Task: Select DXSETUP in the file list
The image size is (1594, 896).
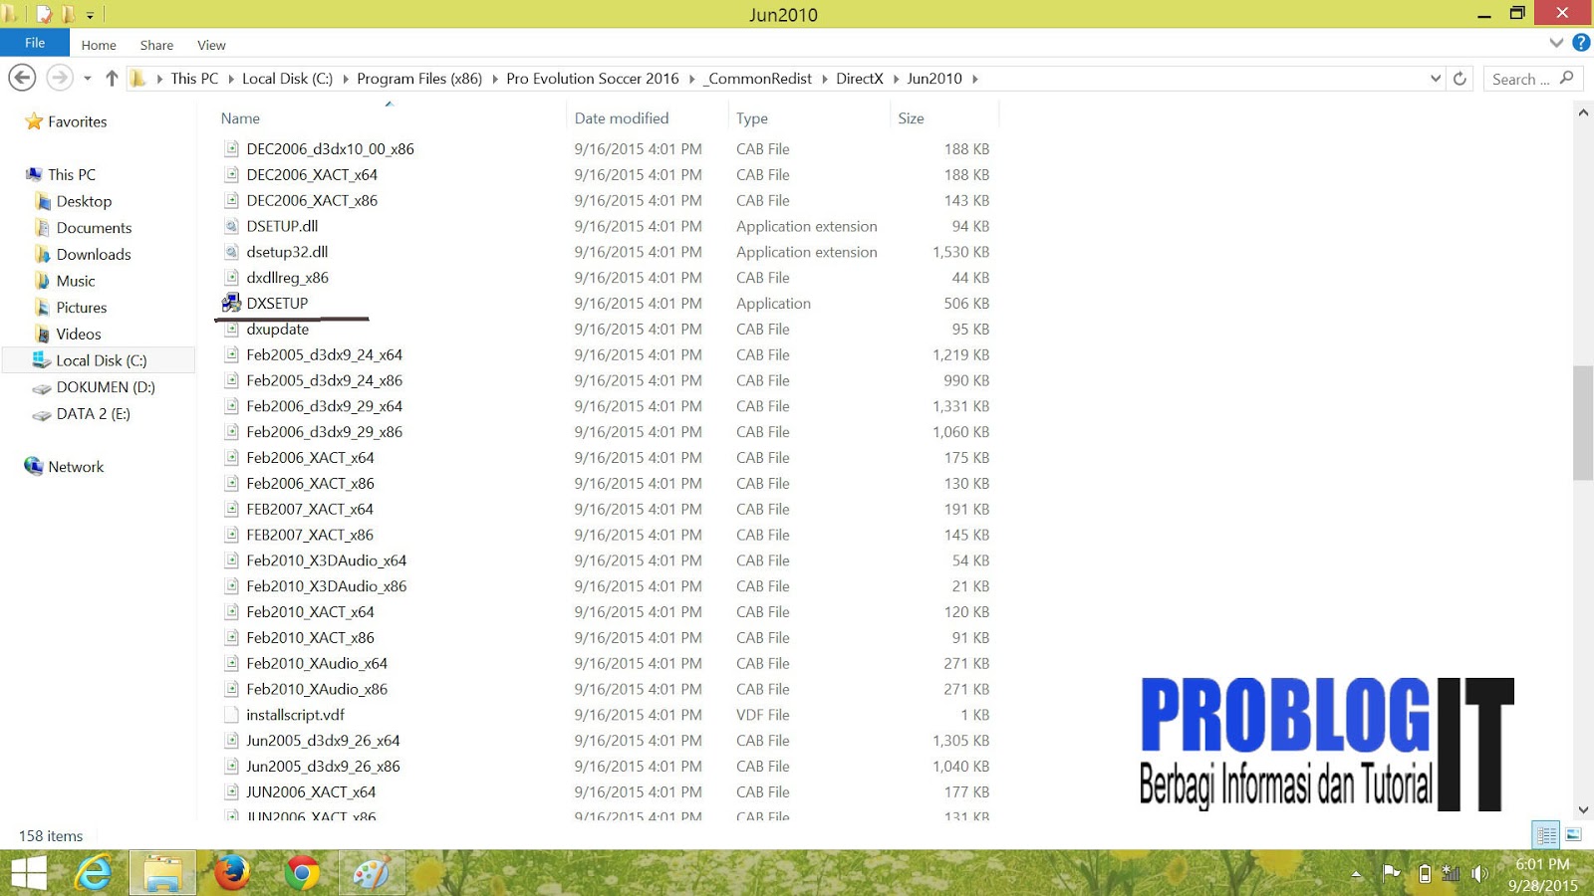Action: 280,304
